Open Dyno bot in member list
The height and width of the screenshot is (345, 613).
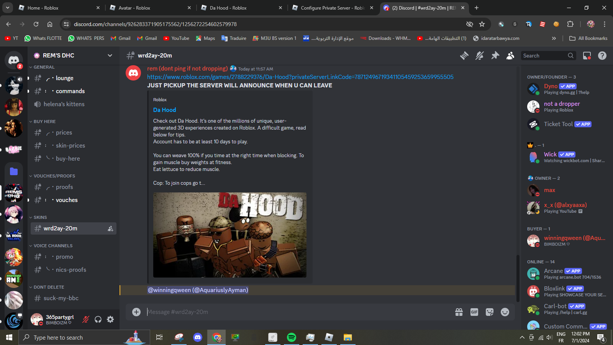565,89
